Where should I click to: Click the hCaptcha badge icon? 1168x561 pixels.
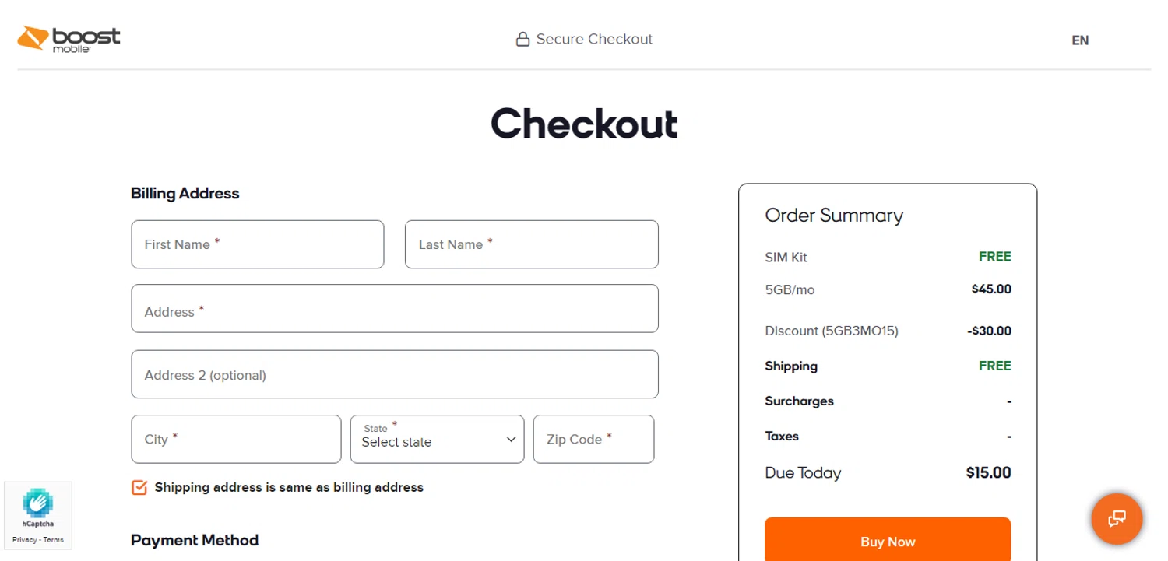click(37, 503)
